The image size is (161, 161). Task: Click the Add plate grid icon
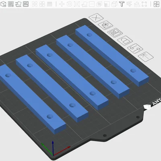tap(11, 4)
